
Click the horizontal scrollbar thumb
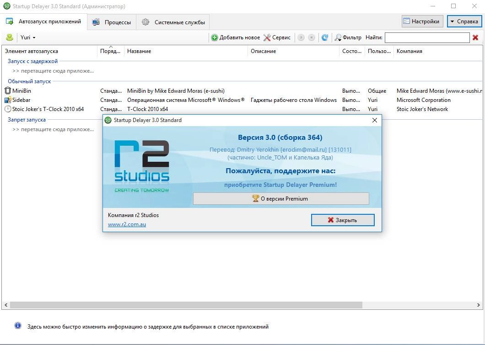pyautogui.click(x=186, y=305)
